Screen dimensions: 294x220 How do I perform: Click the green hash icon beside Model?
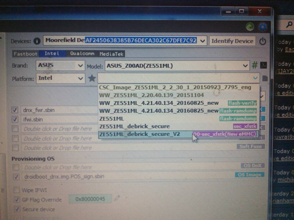pyautogui.click(x=254, y=65)
